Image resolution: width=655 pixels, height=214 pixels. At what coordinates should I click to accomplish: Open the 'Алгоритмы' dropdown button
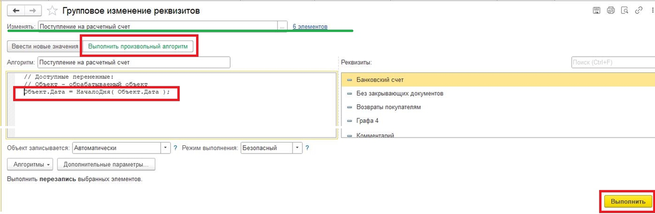(31, 164)
